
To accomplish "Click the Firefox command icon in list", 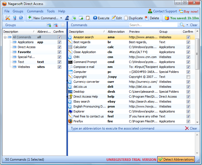I will (70, 121).
